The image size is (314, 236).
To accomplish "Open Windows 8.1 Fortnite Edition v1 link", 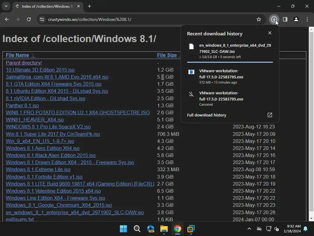I will click(x=44, y=177).
